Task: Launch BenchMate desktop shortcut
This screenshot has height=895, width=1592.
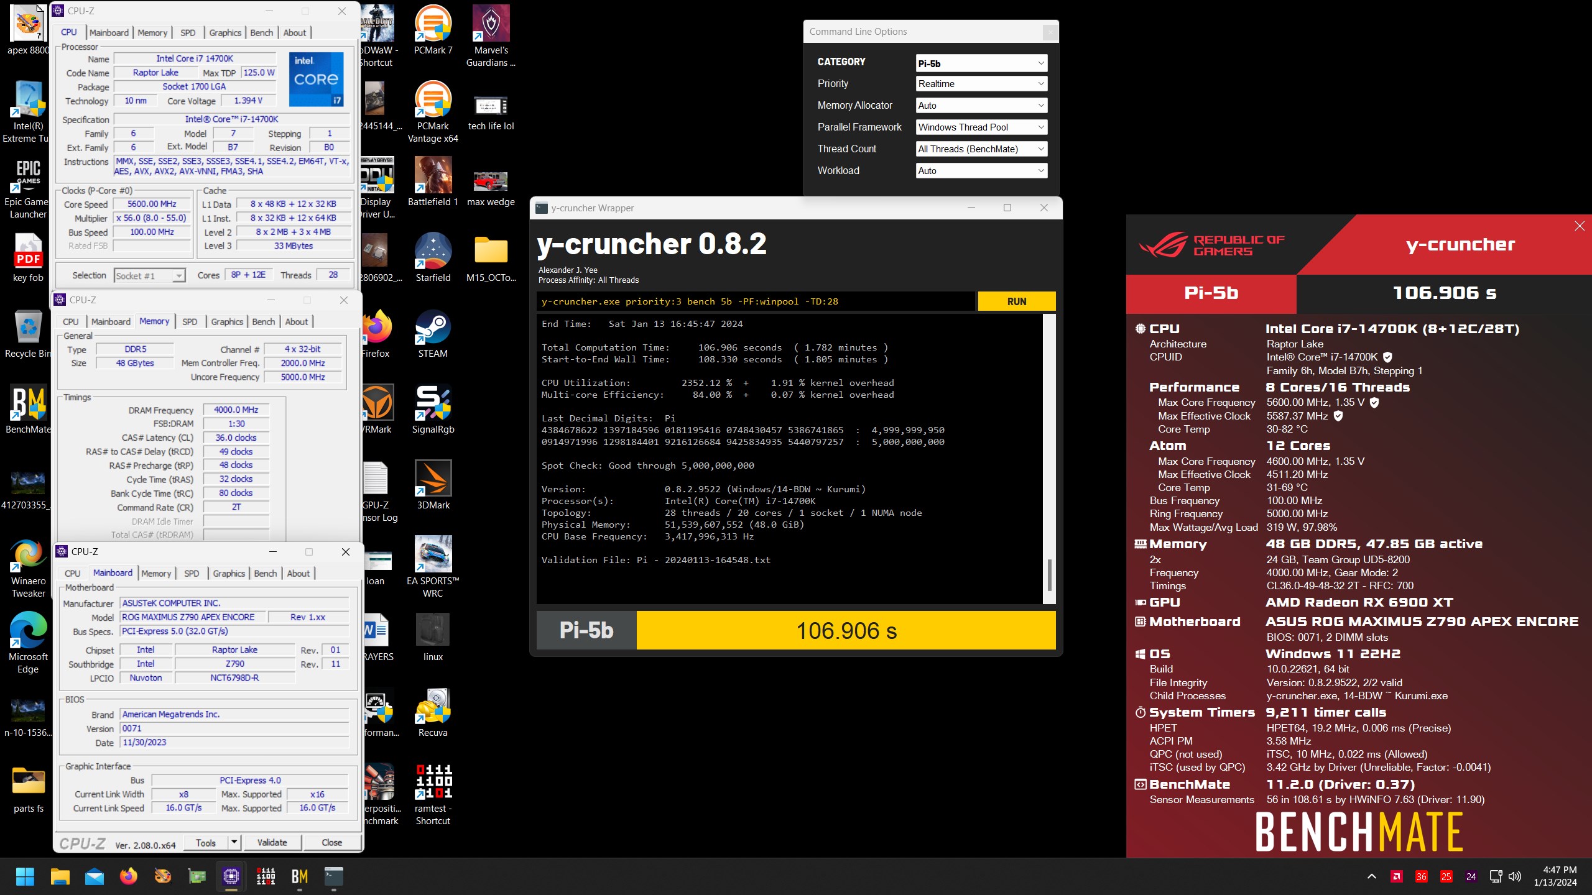Action: pos(28,409)
